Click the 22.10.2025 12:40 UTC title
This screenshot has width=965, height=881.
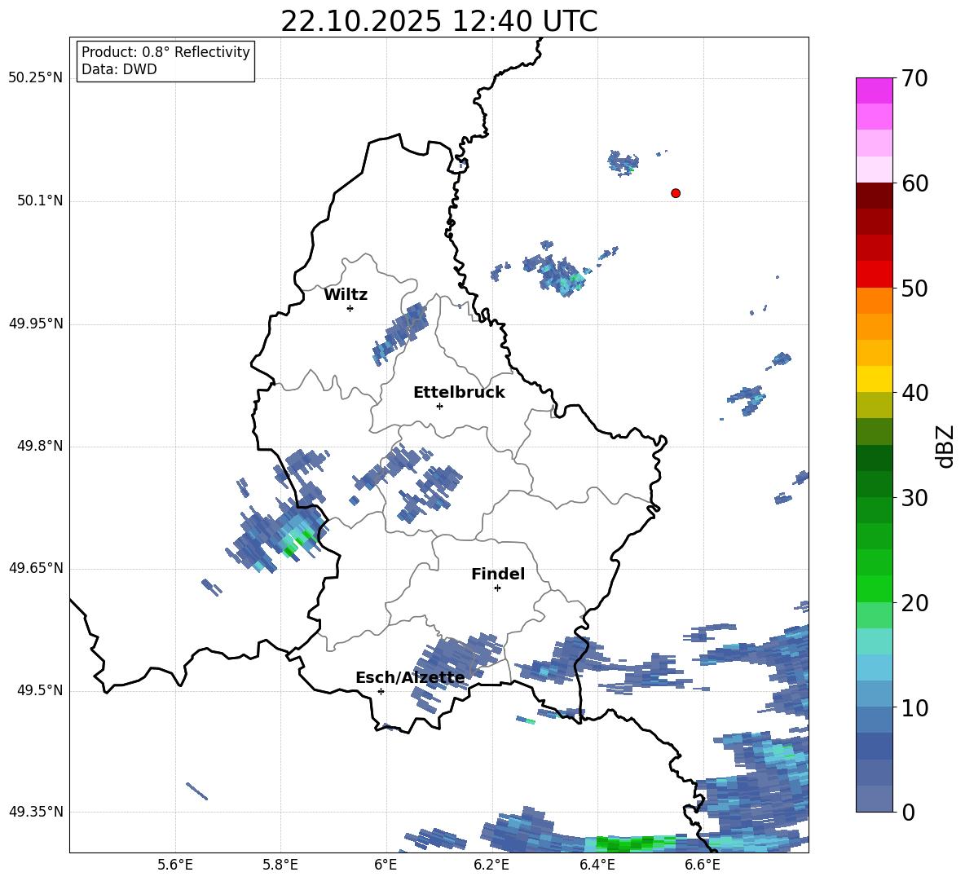pos(438,21)
